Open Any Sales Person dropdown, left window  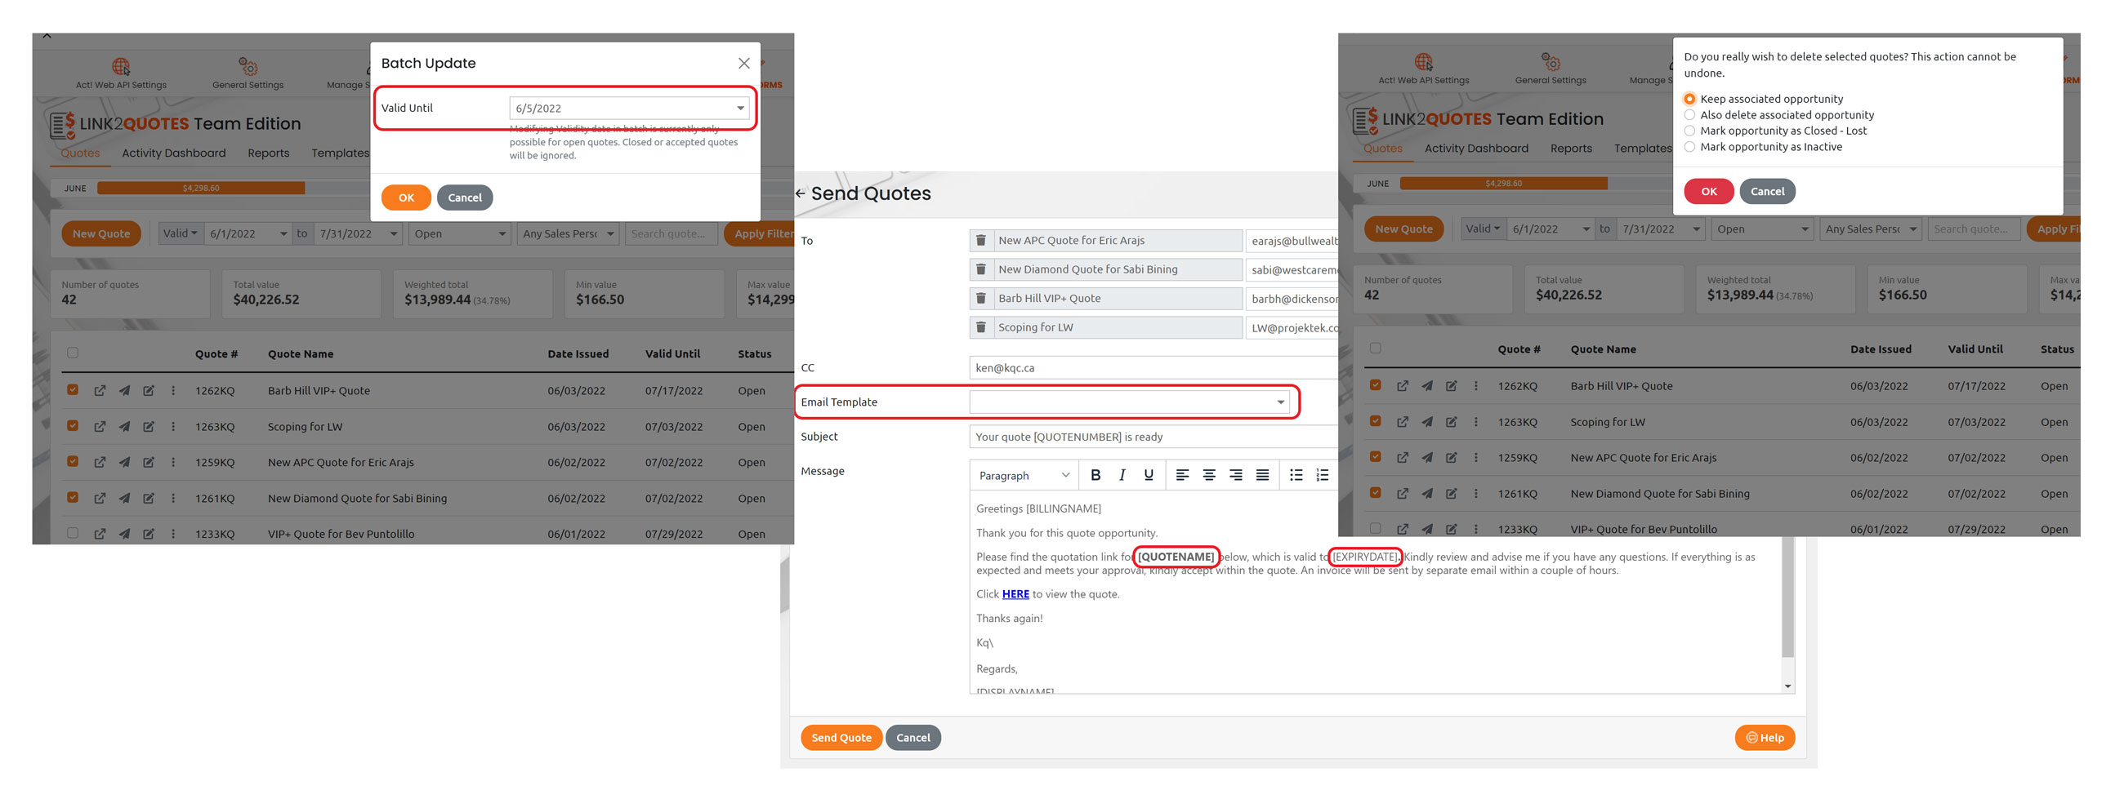(568, 234)
